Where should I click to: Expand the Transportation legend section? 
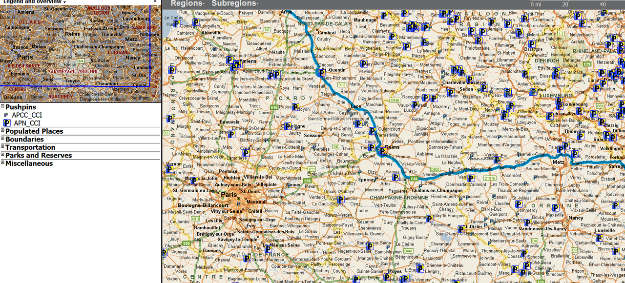(2, 147)
